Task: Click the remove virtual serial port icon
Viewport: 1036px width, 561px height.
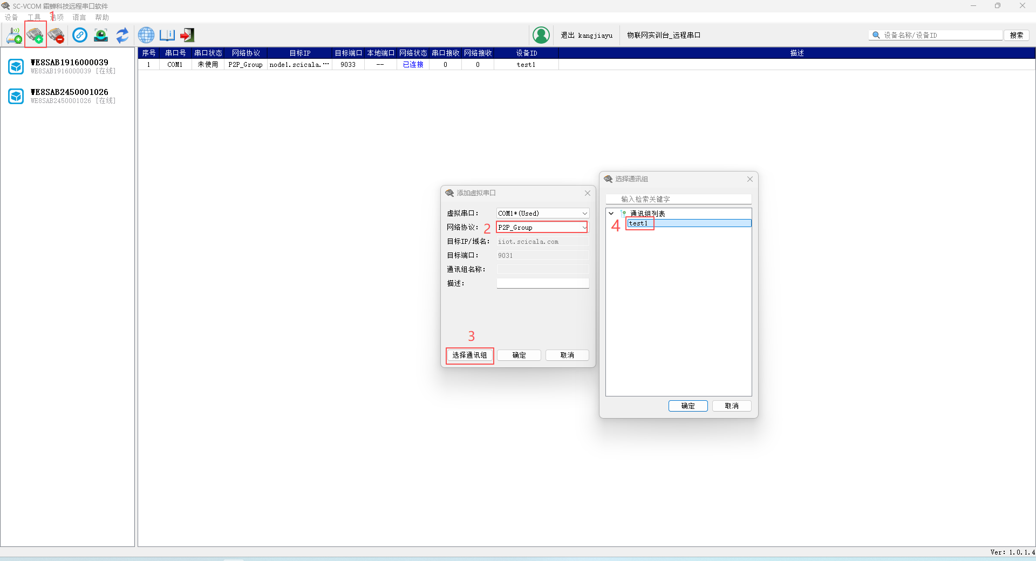Action: (x=56, y=36)
